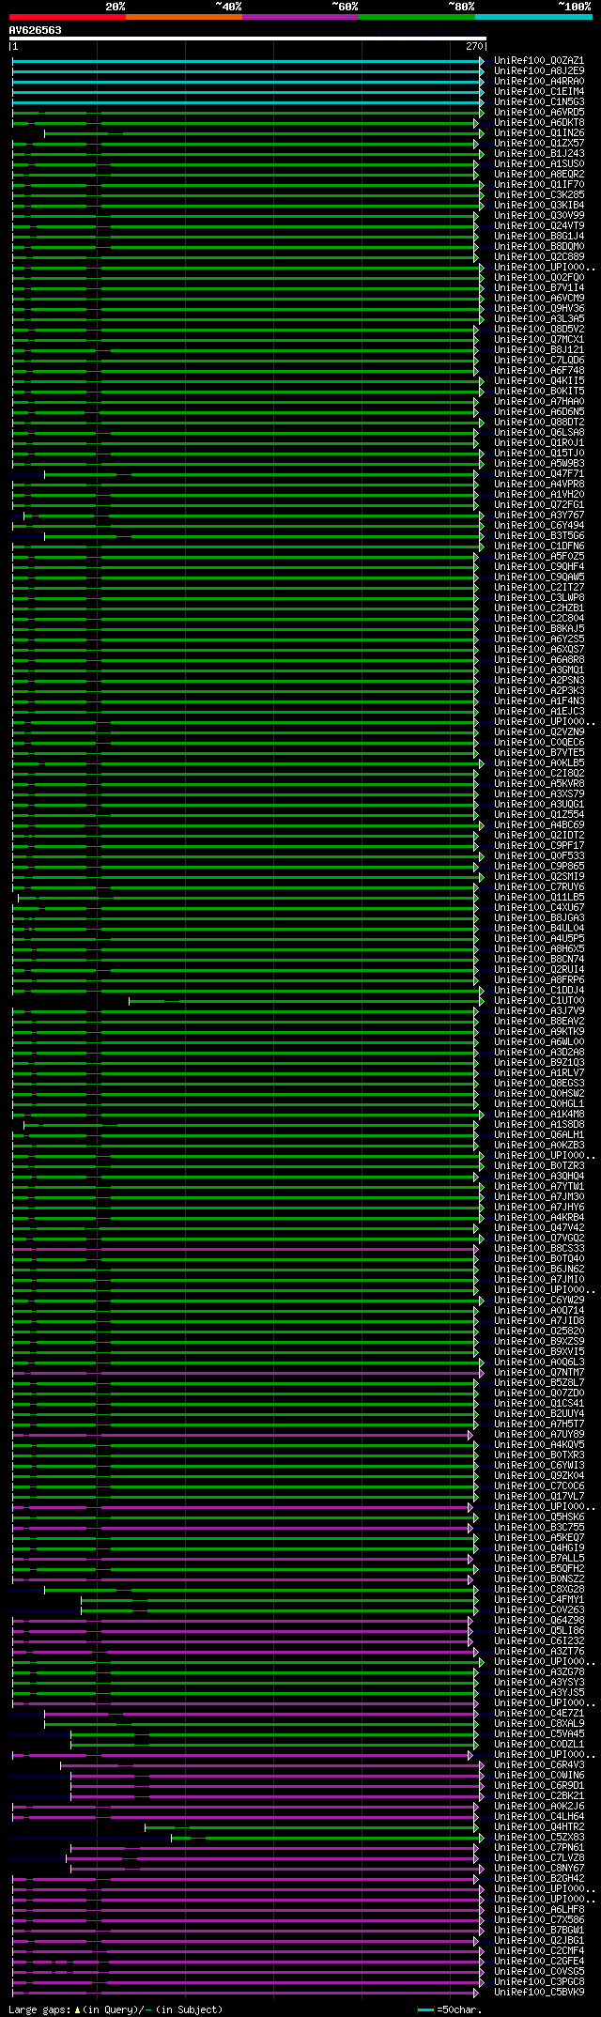Screen dimensions: 601x2017
Task: Select label UniRef100_Q64Z98
Action: [539, 1620]
